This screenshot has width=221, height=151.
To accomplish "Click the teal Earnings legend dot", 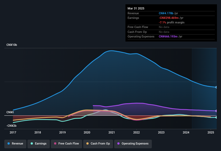I will pos(32,143).
